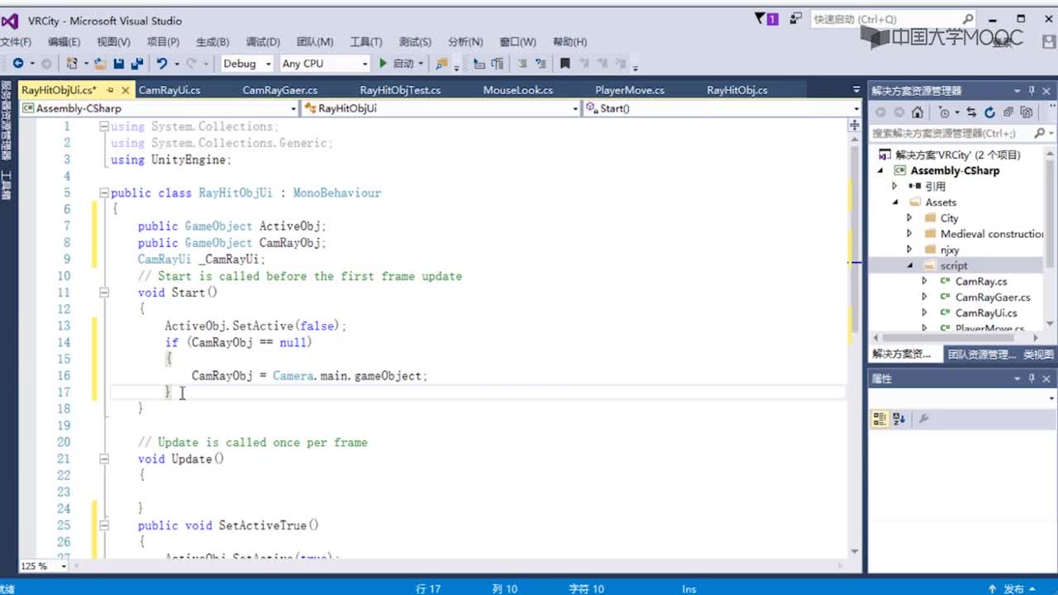
Task: Select the Assembly-CSharp project node
Action: pos(955,171)
